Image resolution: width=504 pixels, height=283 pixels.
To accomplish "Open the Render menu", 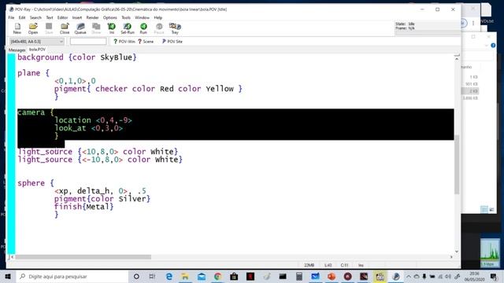I will coord(92,17).
